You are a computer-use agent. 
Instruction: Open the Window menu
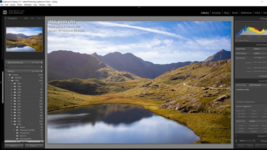pyautogui.click(x=42, y=5)
